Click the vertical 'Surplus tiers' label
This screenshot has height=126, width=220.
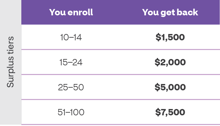pyautogui.click(x=11, y=62)
